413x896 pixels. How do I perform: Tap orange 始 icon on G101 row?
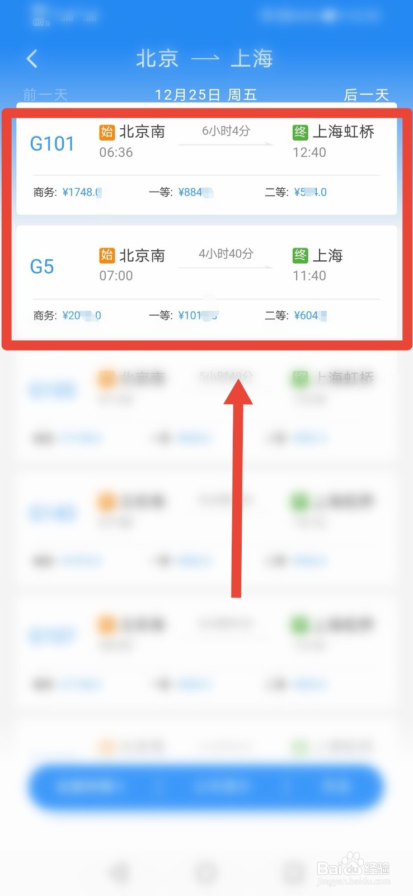(x=107, y=132)
